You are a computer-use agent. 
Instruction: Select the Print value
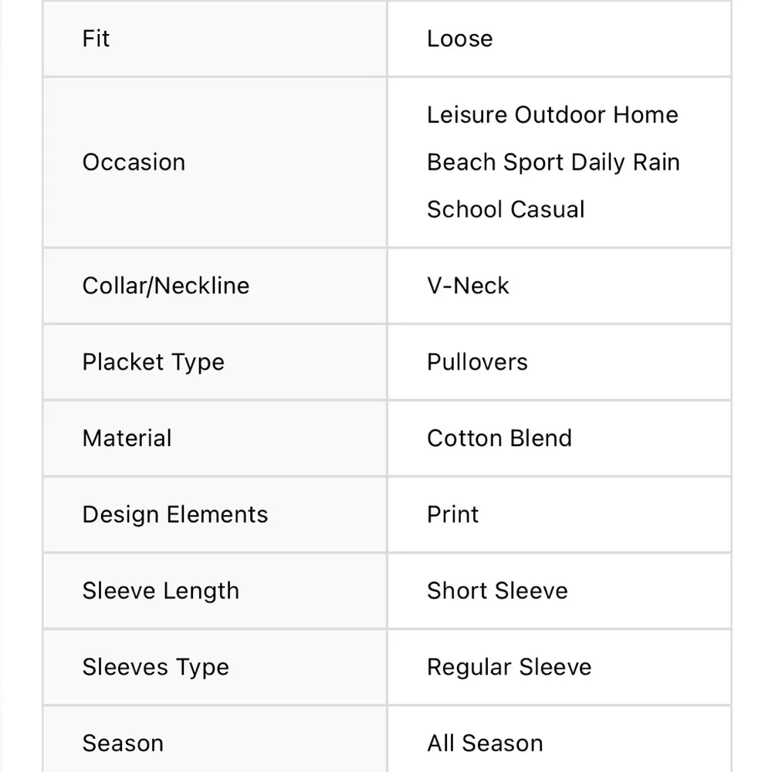click(x=452, y=515)
